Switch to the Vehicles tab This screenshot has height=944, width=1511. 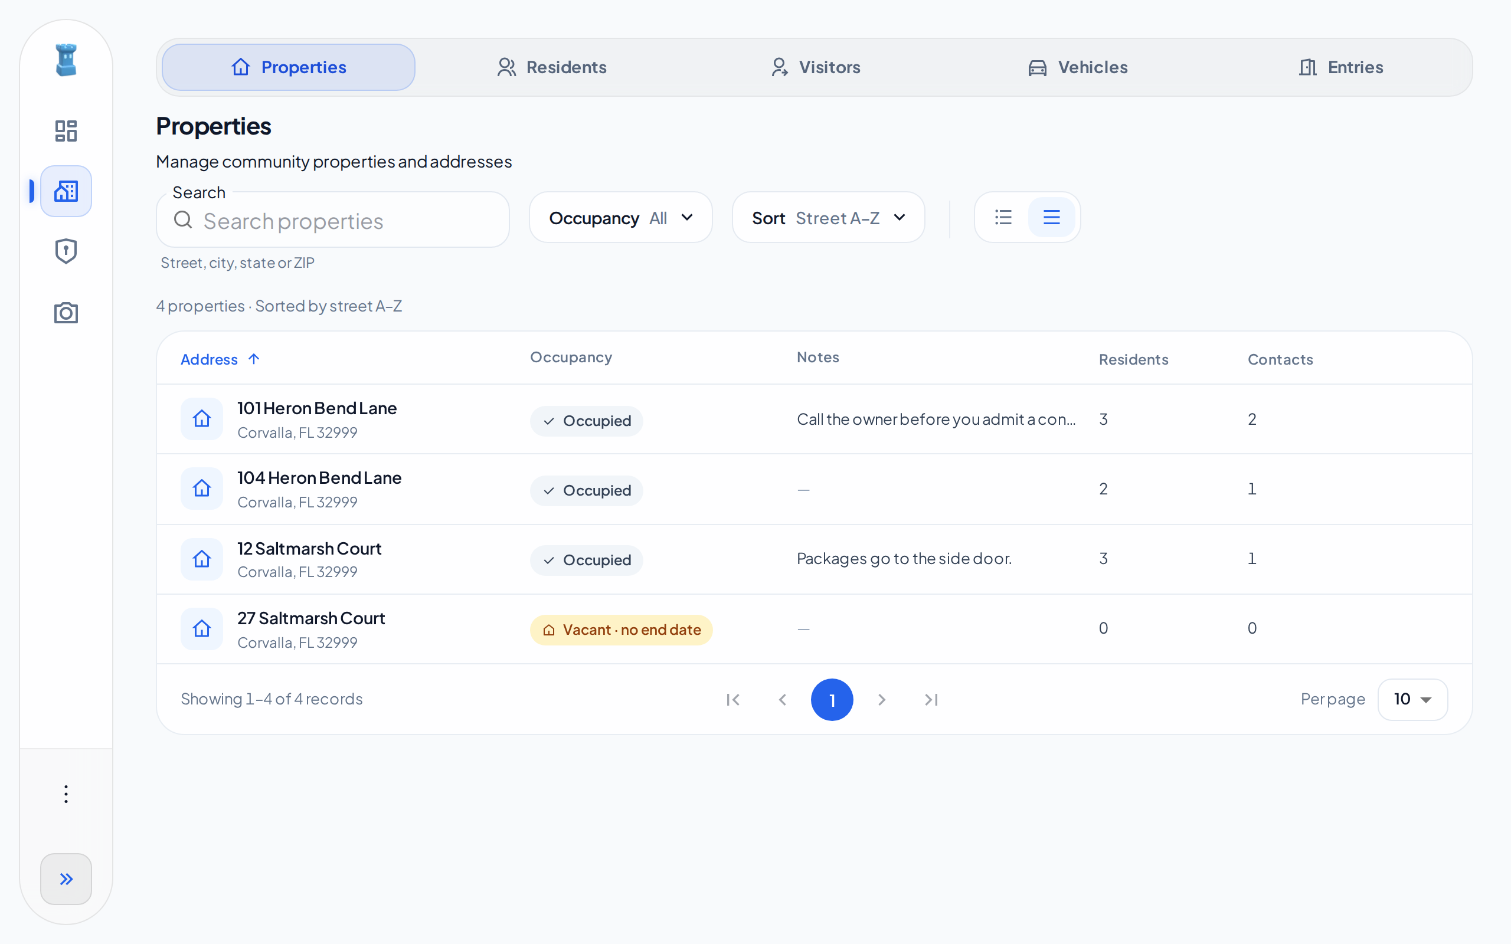click(x=1078, y=67)
